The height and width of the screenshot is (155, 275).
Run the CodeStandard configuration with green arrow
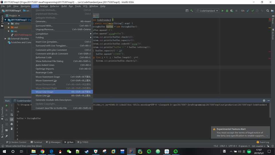coord(222,11)
